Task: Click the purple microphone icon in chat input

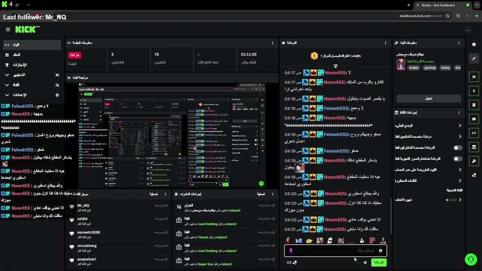Action: tap(291, 251)
